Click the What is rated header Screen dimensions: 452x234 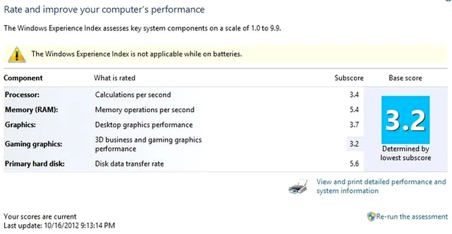(x=115, y=78)
